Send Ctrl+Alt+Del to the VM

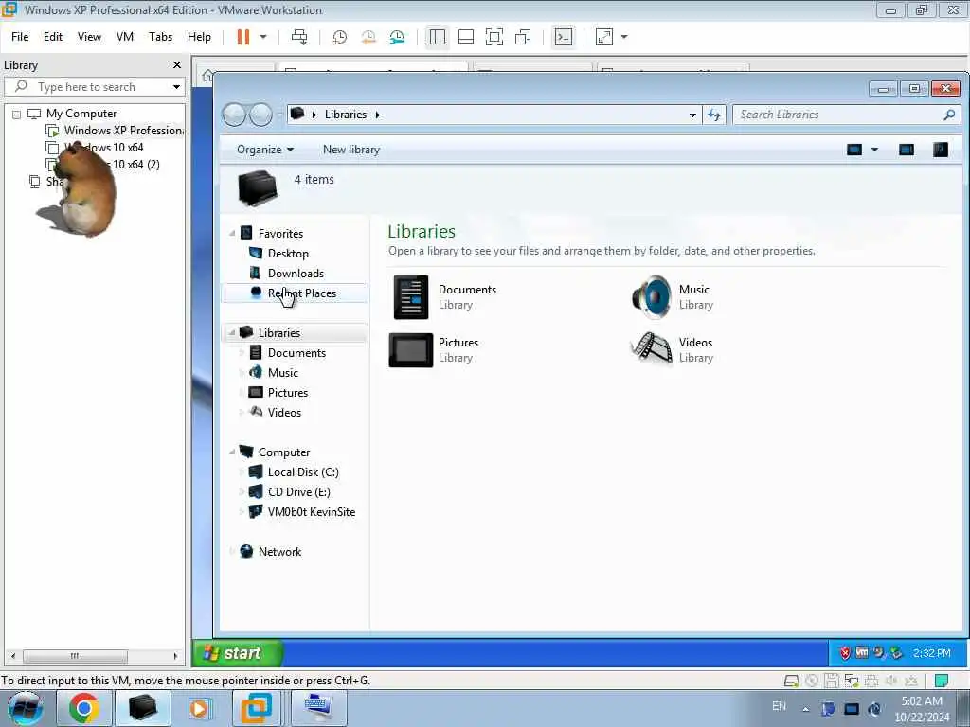(299, 37)
